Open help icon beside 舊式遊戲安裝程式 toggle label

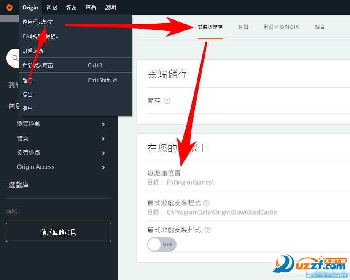pyautogui.click(x=207, y=230)
